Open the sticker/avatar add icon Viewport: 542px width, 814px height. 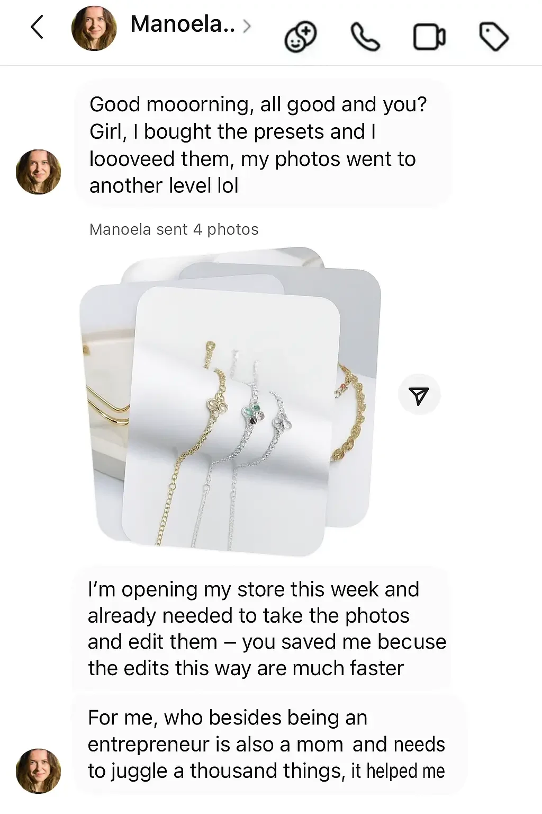301,37
